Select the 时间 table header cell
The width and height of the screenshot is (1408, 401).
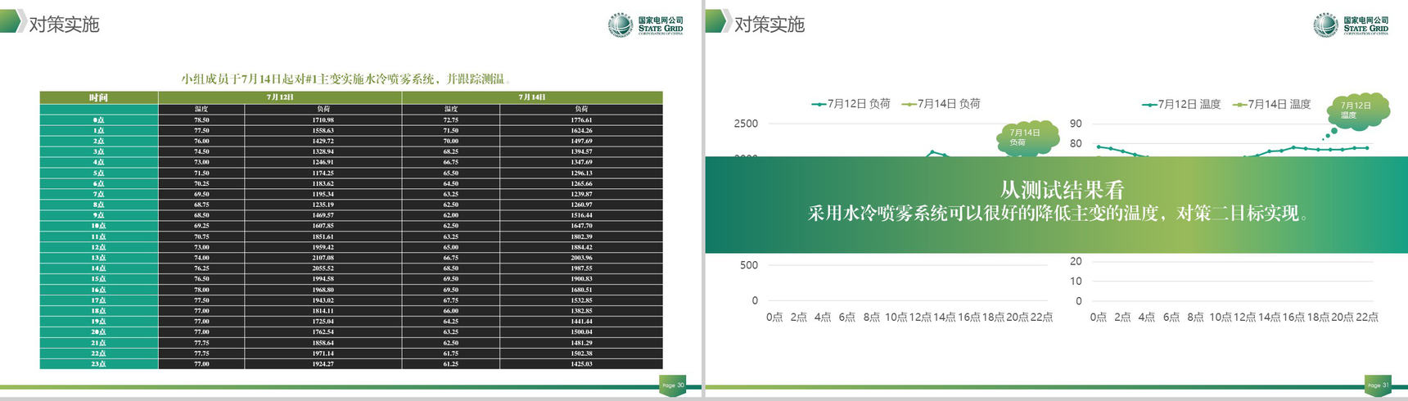(98, 97)
